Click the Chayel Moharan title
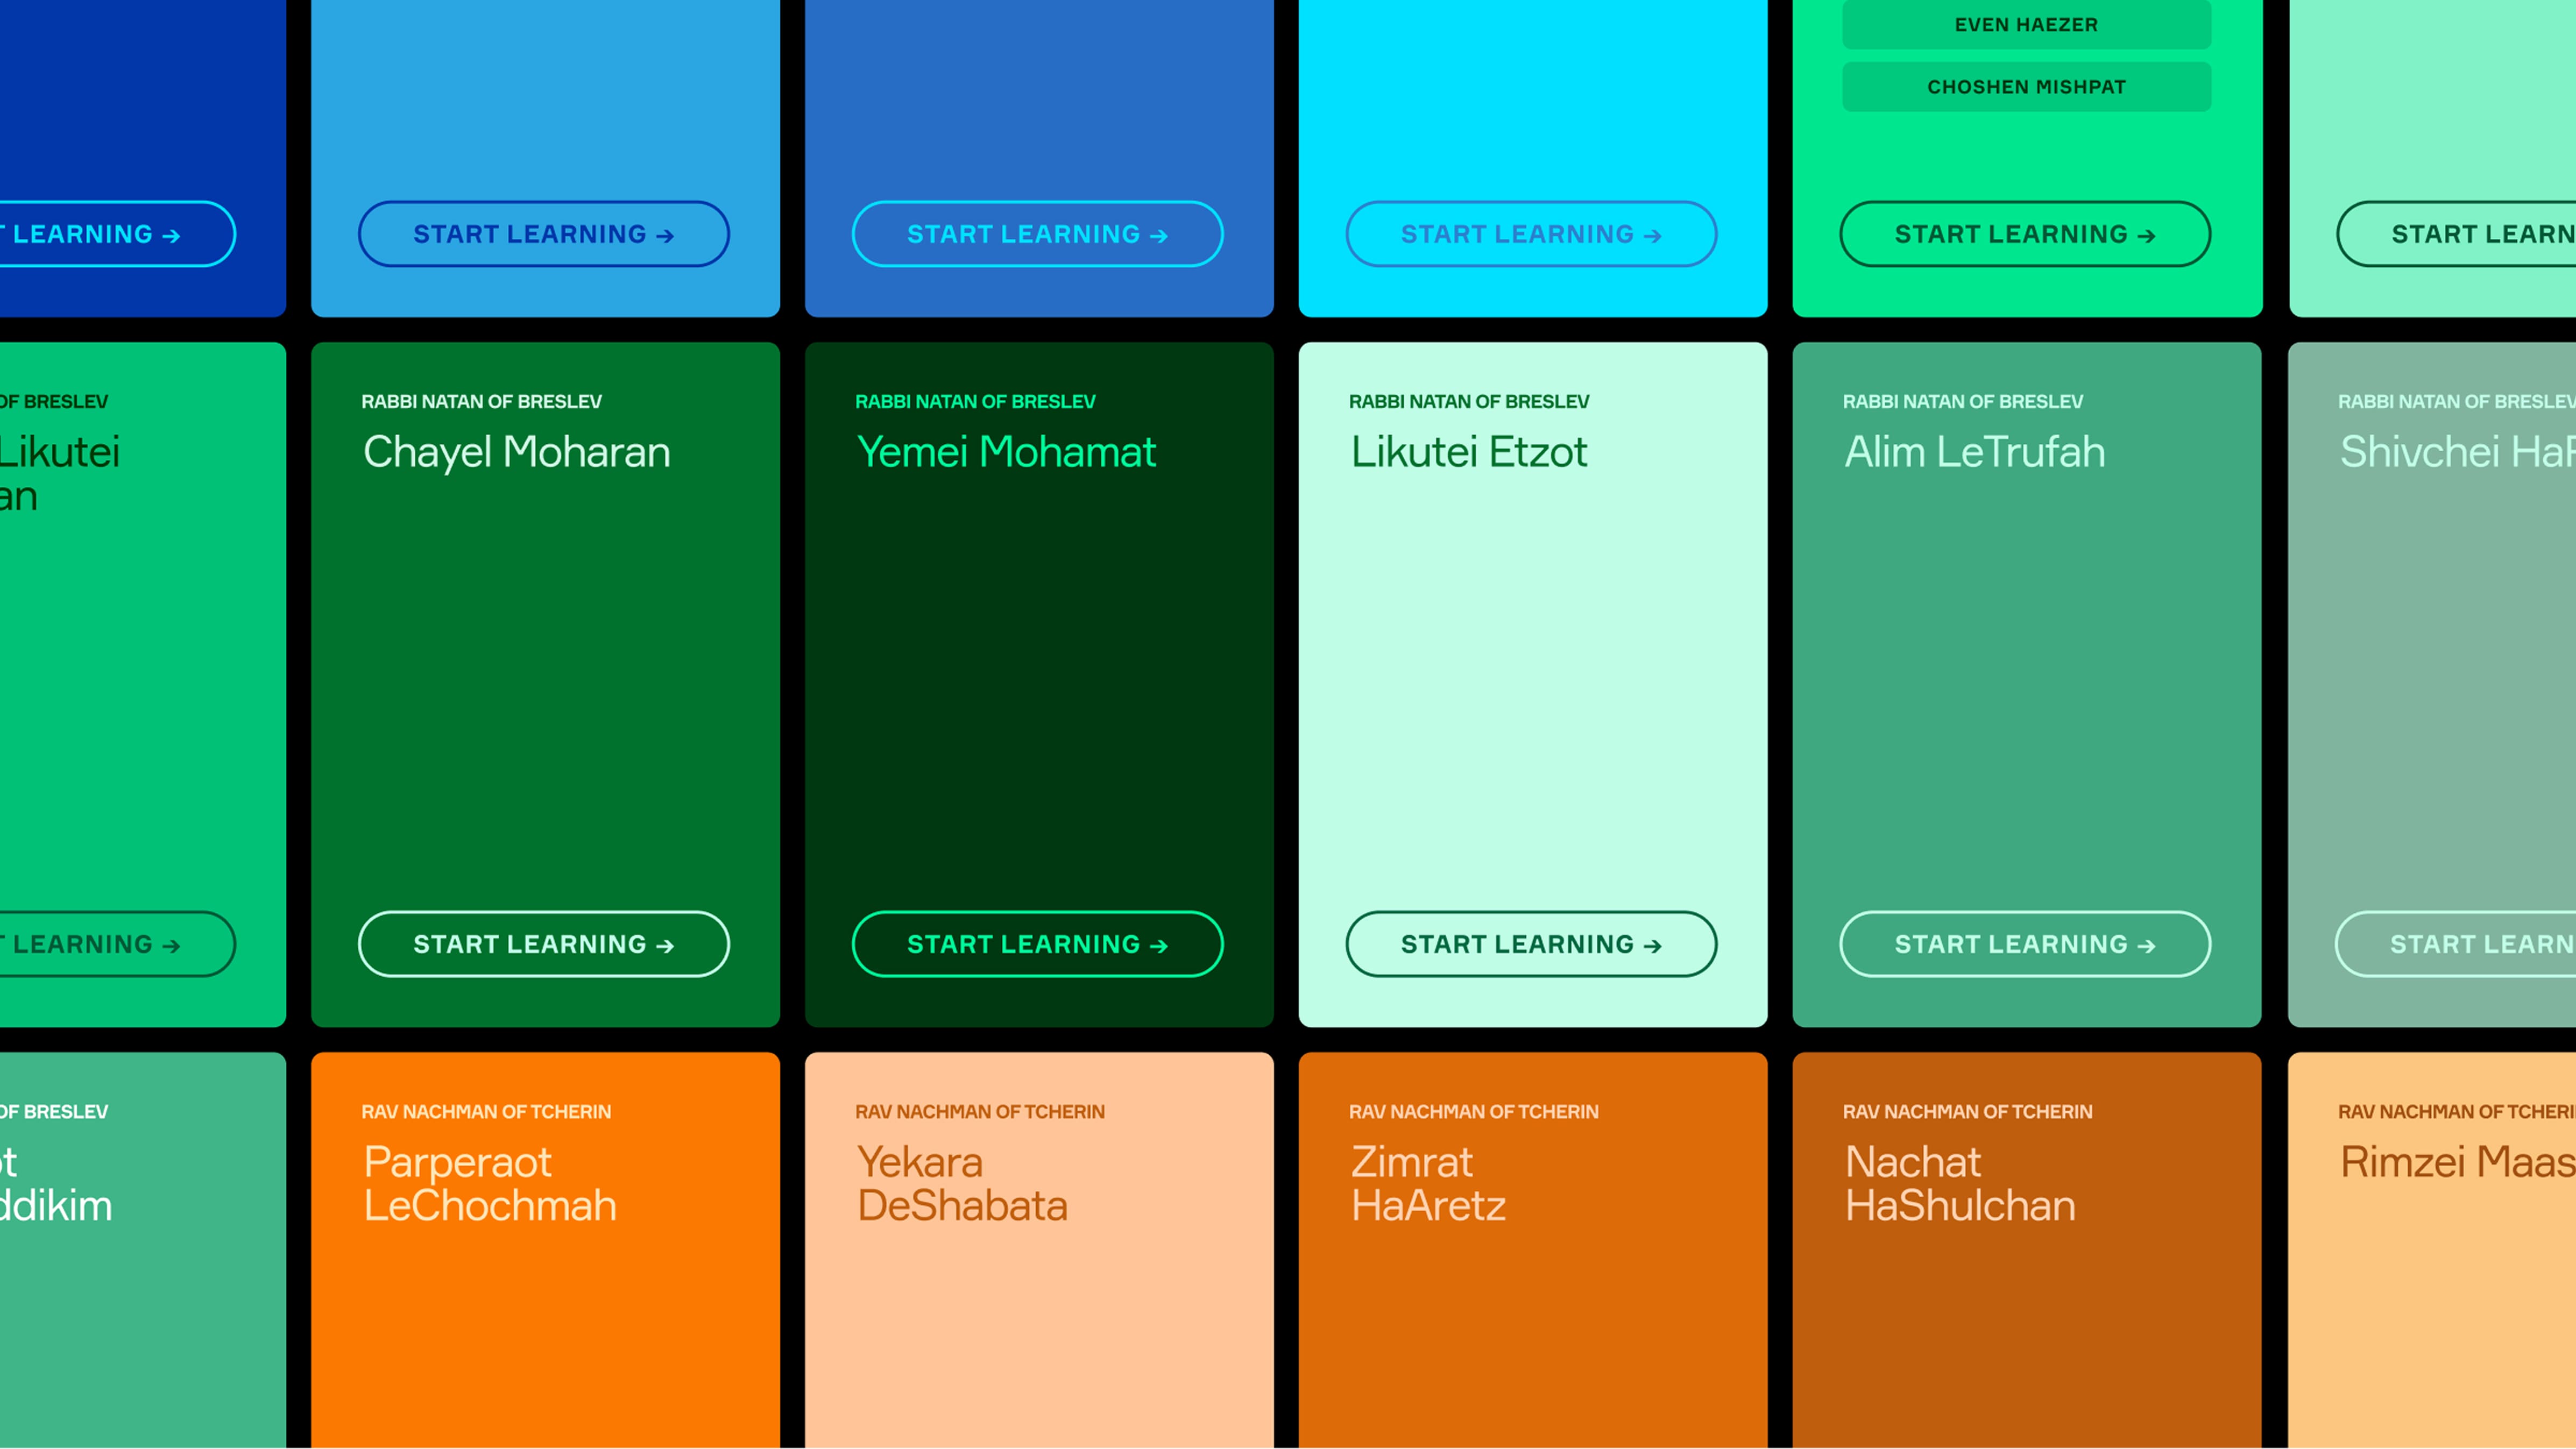This screenshot has height=1449, width=2576. (x=516, y=452)
